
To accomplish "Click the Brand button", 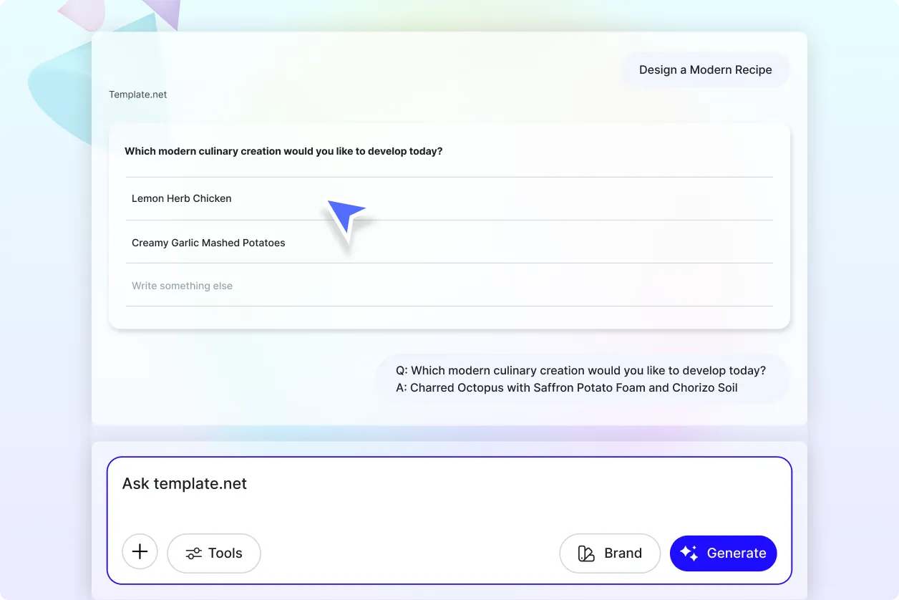I will [610, 553].
